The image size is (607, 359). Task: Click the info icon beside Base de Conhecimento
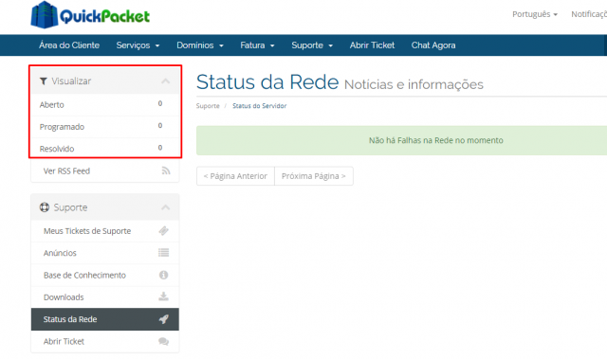click(164, 275)
